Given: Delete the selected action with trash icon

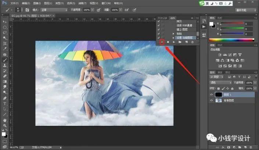Looking at the screenshot, I should [193, 42].
